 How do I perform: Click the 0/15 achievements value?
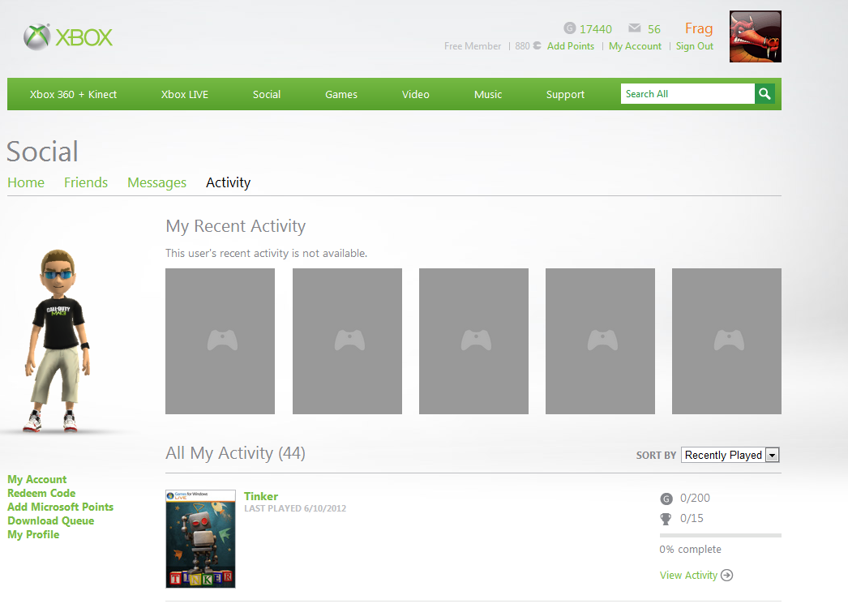pyautogui.click(x=692, y=518)
